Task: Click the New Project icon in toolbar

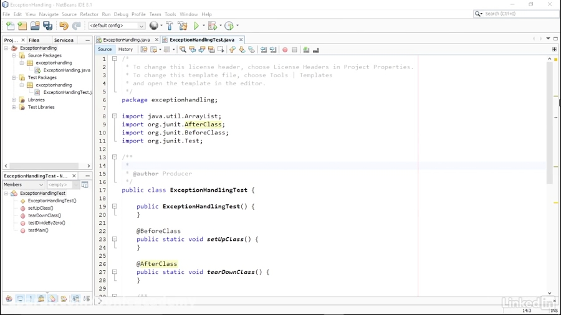Action: click(22, 26)
